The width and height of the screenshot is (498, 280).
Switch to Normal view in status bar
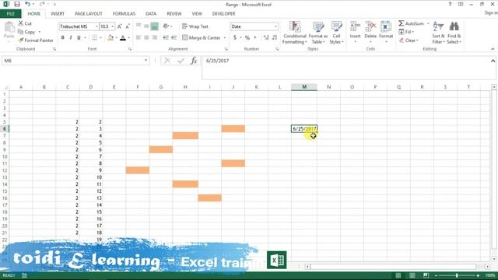point(398,275)
